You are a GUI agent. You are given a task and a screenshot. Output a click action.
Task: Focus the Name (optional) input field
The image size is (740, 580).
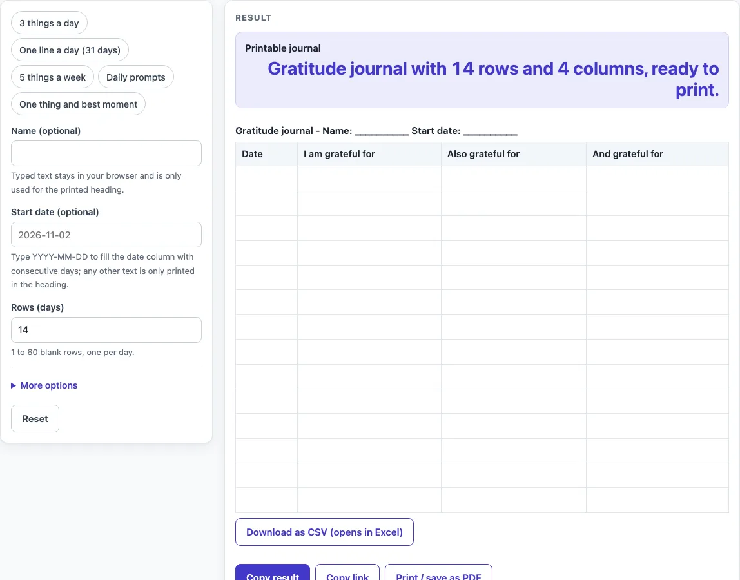tap(106, 153)
